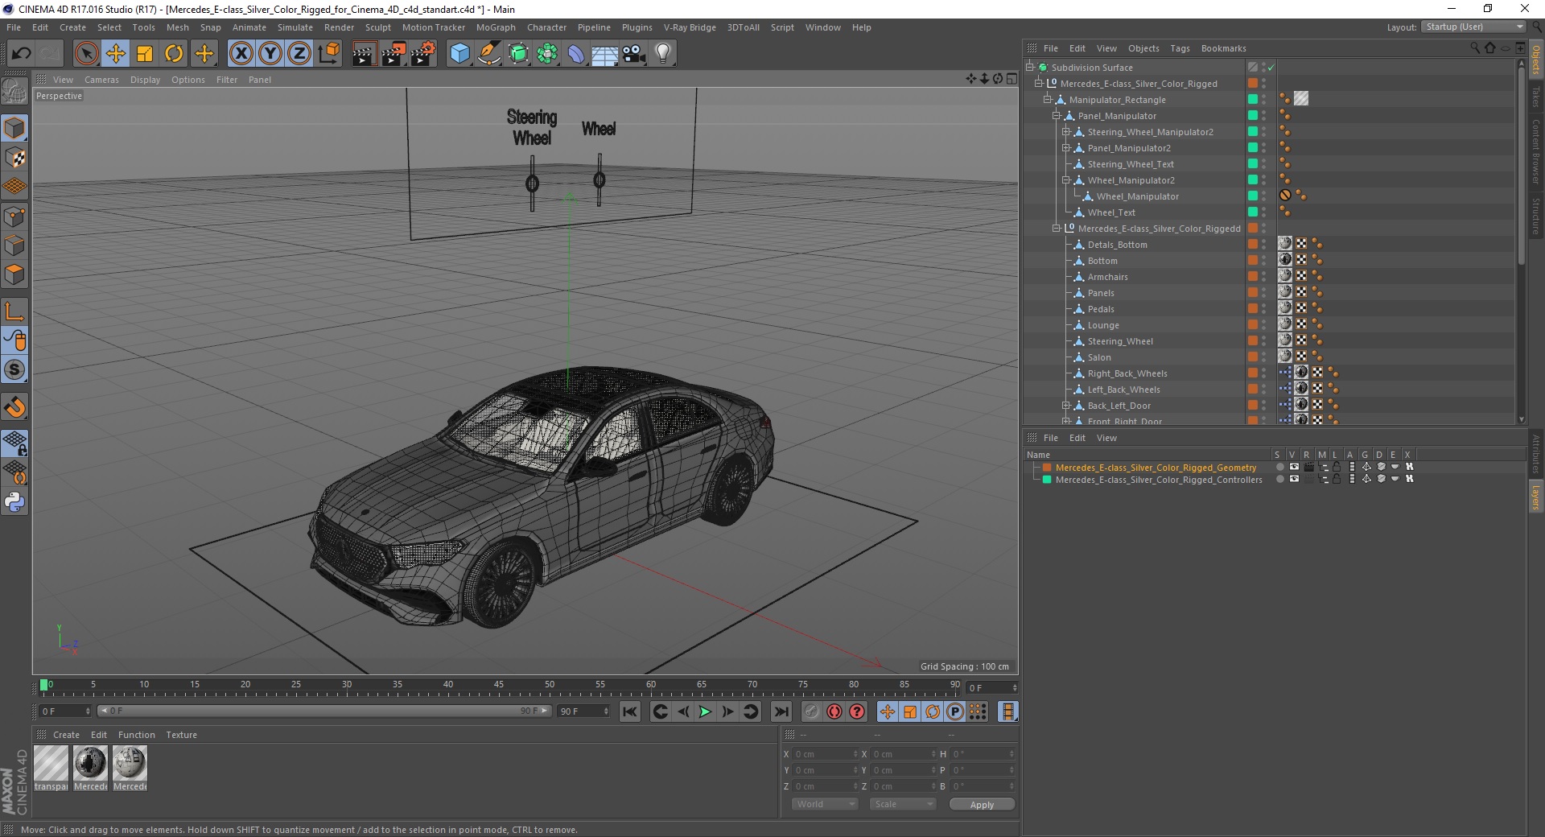Select the Live Selection tool
Image resolution: width=1545 pixels, height=837 pixels.
[86, 54]
